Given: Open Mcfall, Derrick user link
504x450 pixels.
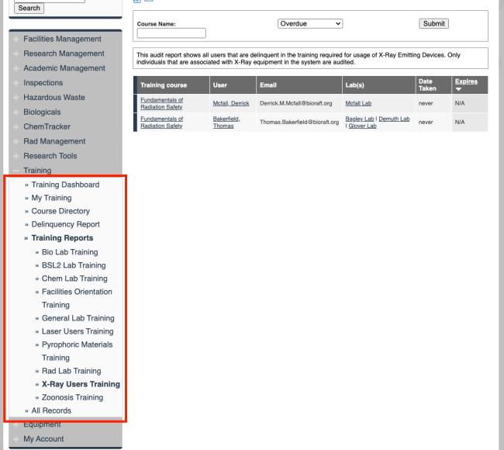Looking at the screenshot, I should point(231,103).
